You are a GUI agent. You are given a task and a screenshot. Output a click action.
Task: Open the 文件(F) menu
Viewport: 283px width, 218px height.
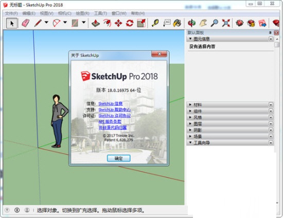pyautogui.click(x=11, y=13)
